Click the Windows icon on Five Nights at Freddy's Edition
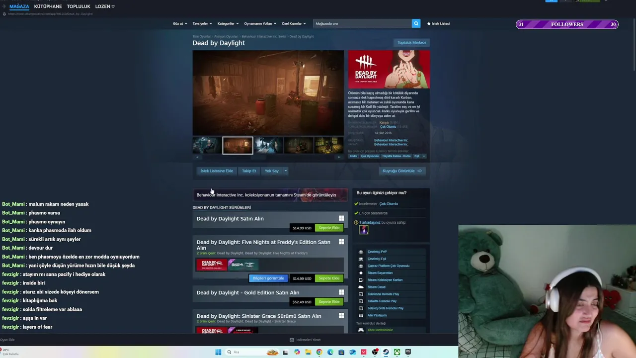This screenshot has height=358, width=636. pyautogui.click(x=341, y=242)
